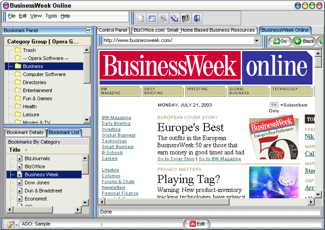Click the purple app icon in title bar
The width and height of the screenshot is (325, 230).
click(x=6, y=5)
